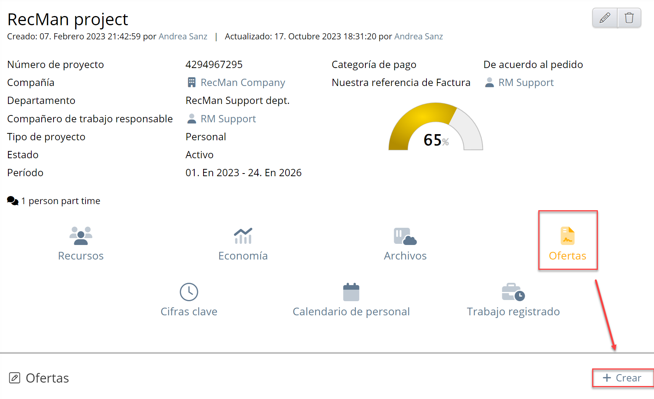Click the 65% progress gauge
The image size is (654, 399).
click(436, 128)
